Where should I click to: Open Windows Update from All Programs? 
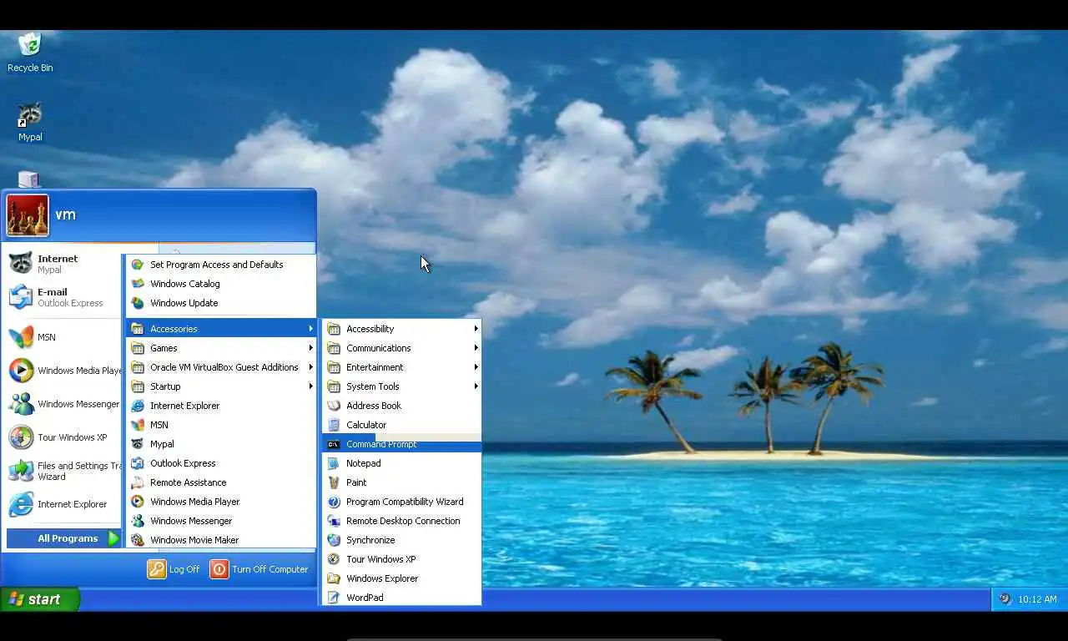point(221,303)
